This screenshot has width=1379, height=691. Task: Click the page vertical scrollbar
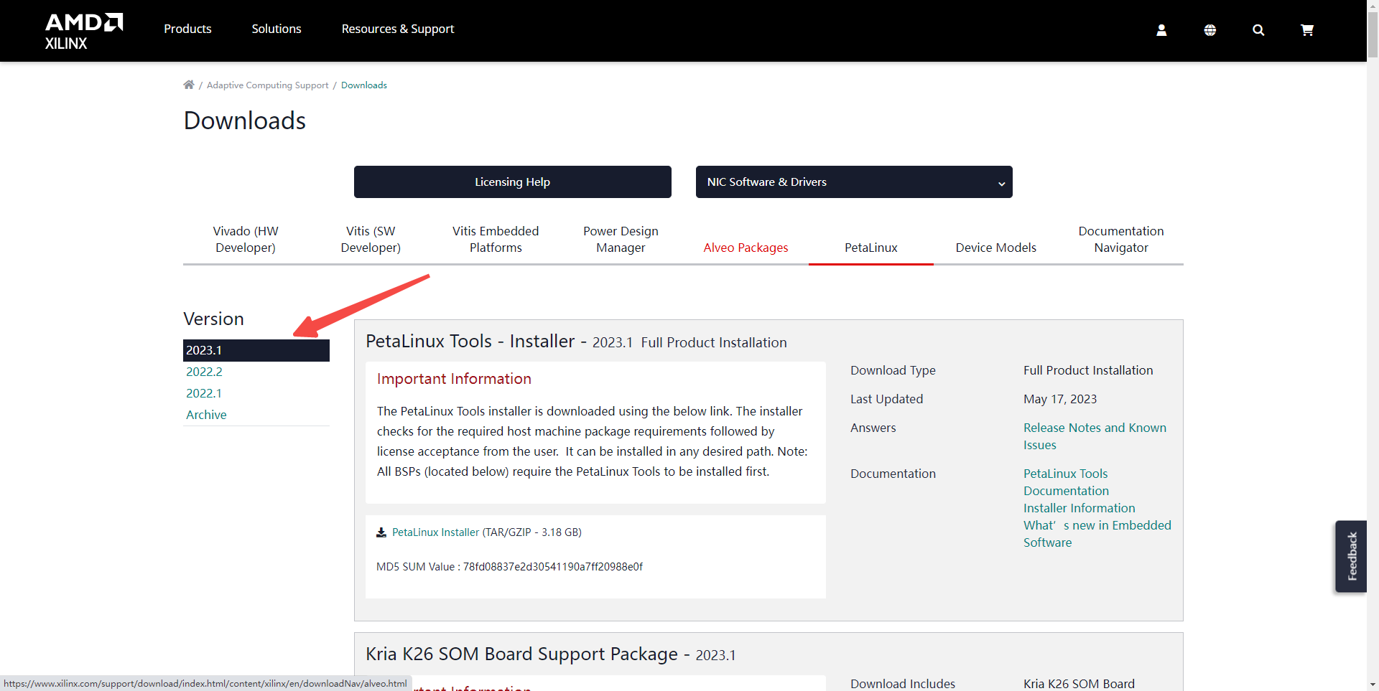[1373, 345]
